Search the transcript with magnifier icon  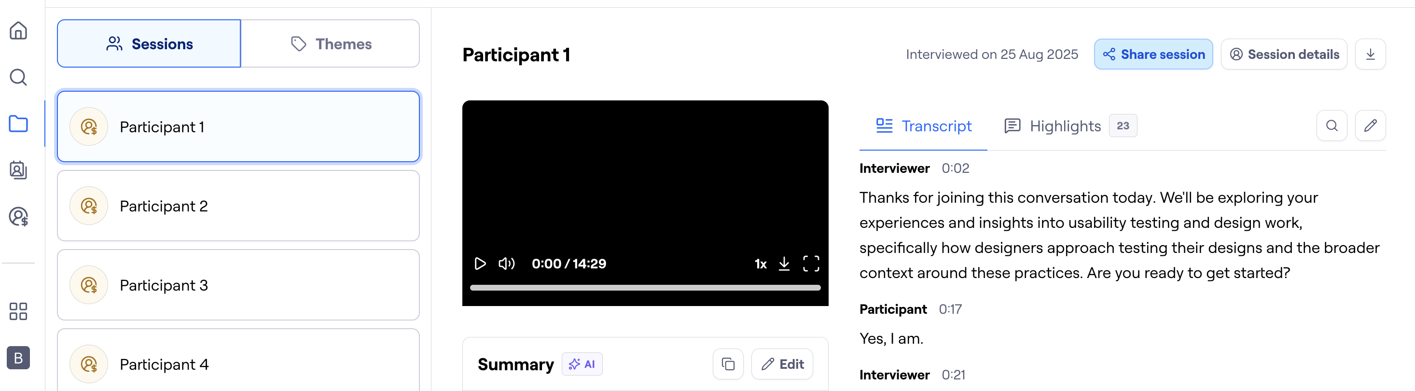coord(1332,126)
